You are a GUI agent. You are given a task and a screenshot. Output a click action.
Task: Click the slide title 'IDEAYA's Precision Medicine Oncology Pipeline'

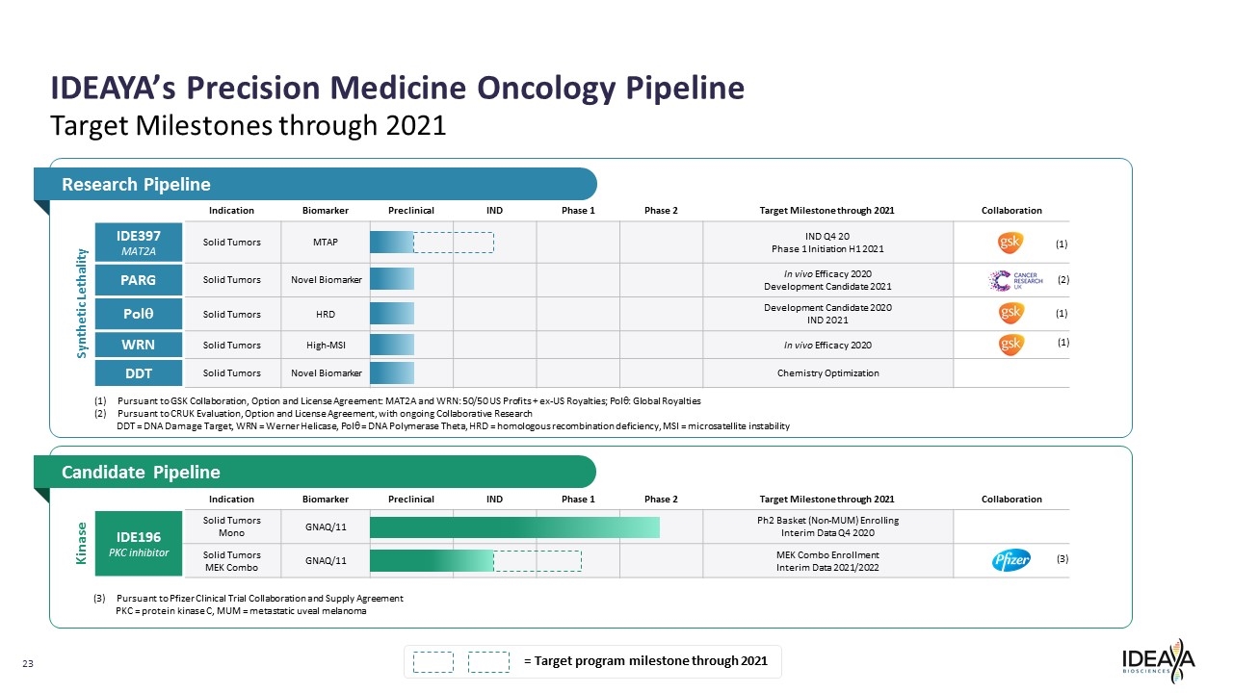click(398, 88)
